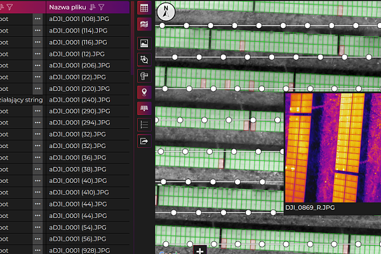The width and height of the screenshot is (381, 254).
Task: Sort the Nazwa pliku column
Action: (x=92, y=7)
